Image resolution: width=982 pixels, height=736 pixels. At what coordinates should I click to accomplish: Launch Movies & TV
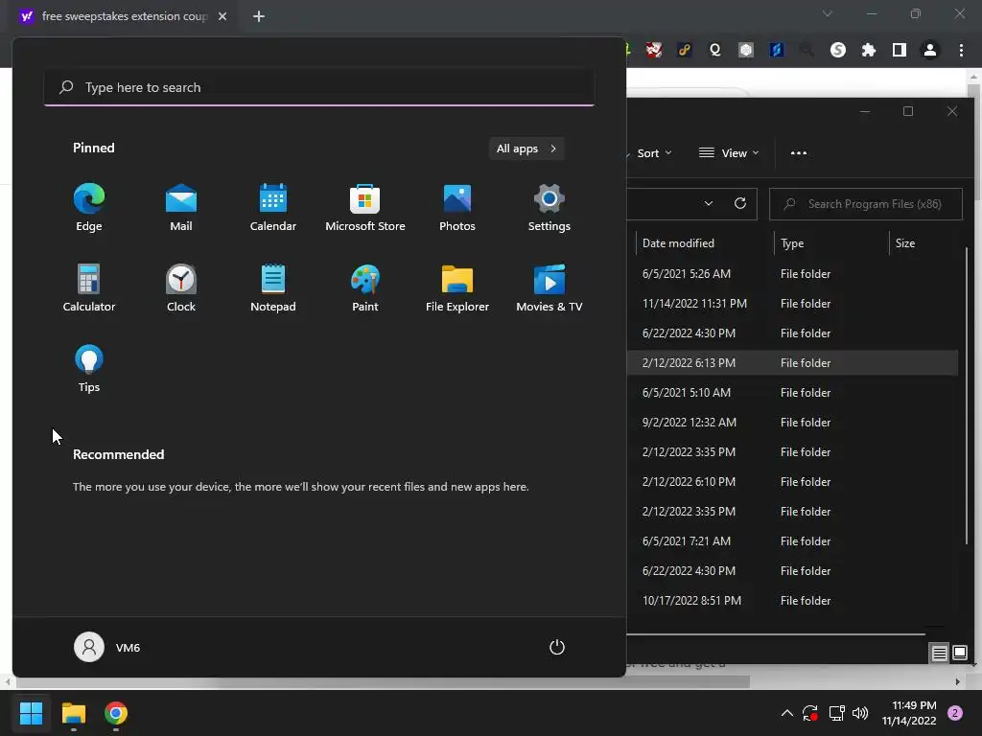[549, 287]
